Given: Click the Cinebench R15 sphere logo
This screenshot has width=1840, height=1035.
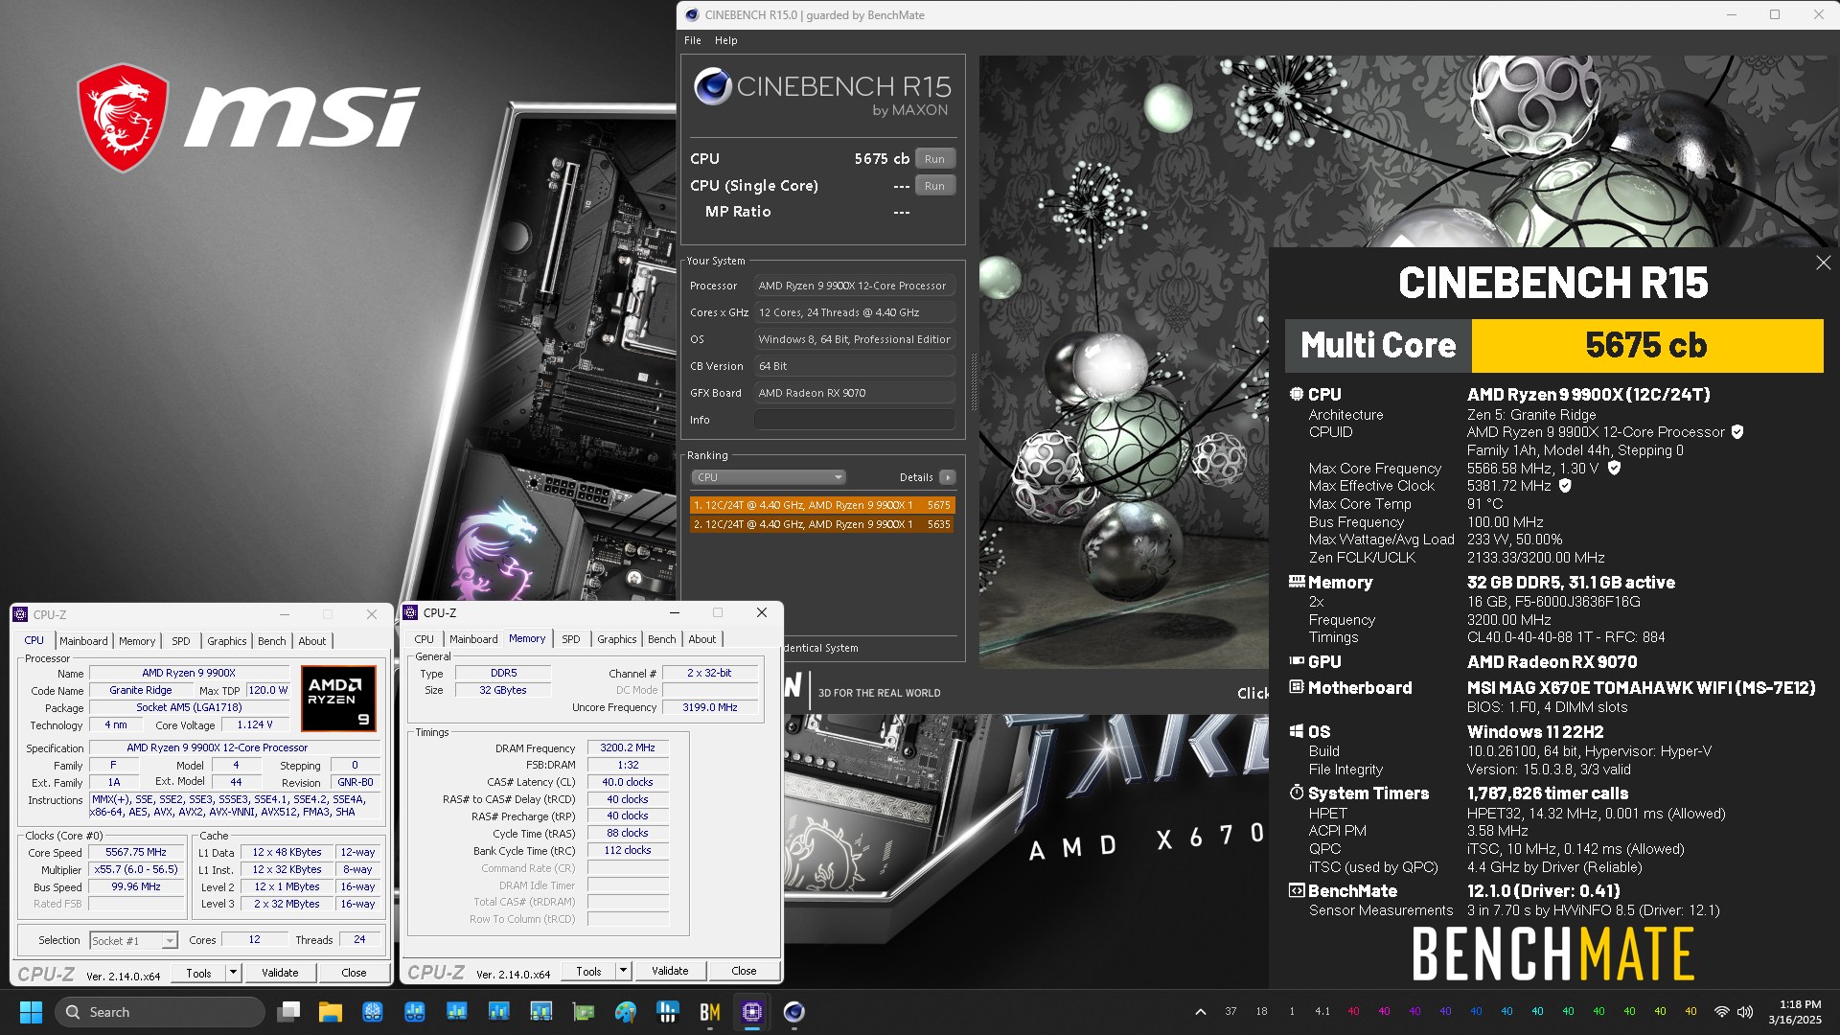Looking at the screenshot, I should (713, 86).
